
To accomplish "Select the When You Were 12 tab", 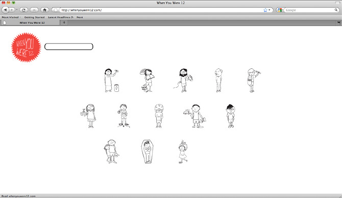I will coord(30,22).
